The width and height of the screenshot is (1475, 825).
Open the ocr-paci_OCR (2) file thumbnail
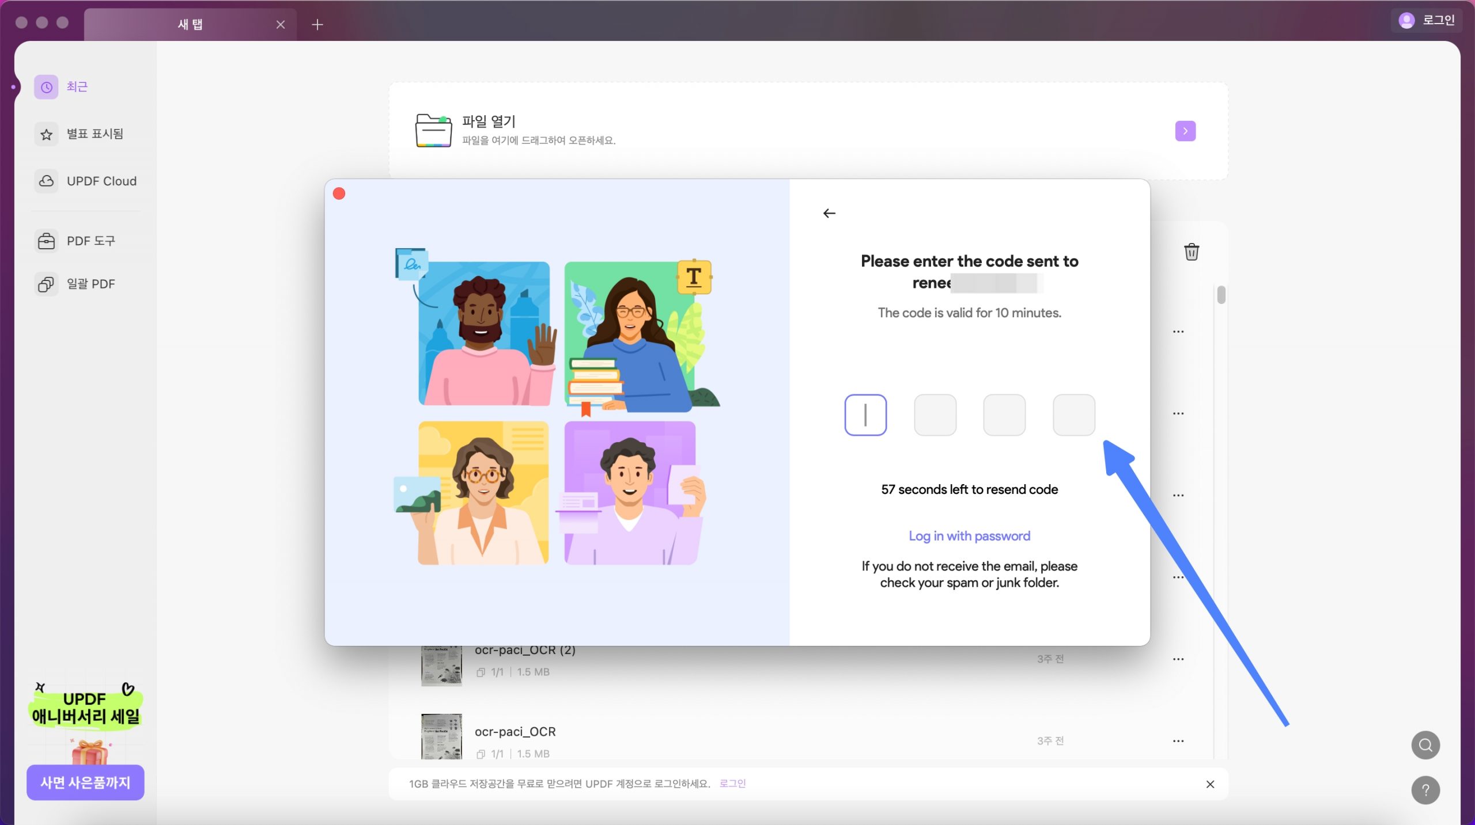(441, 666)
